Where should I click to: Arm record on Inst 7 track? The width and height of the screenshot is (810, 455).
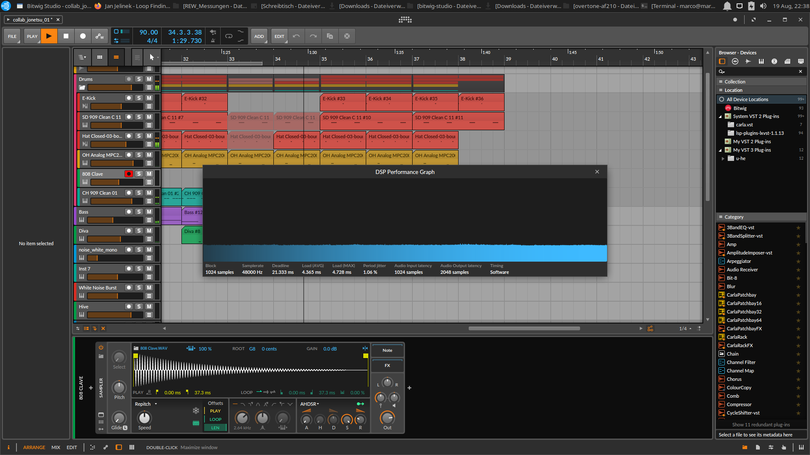(129, 269)
